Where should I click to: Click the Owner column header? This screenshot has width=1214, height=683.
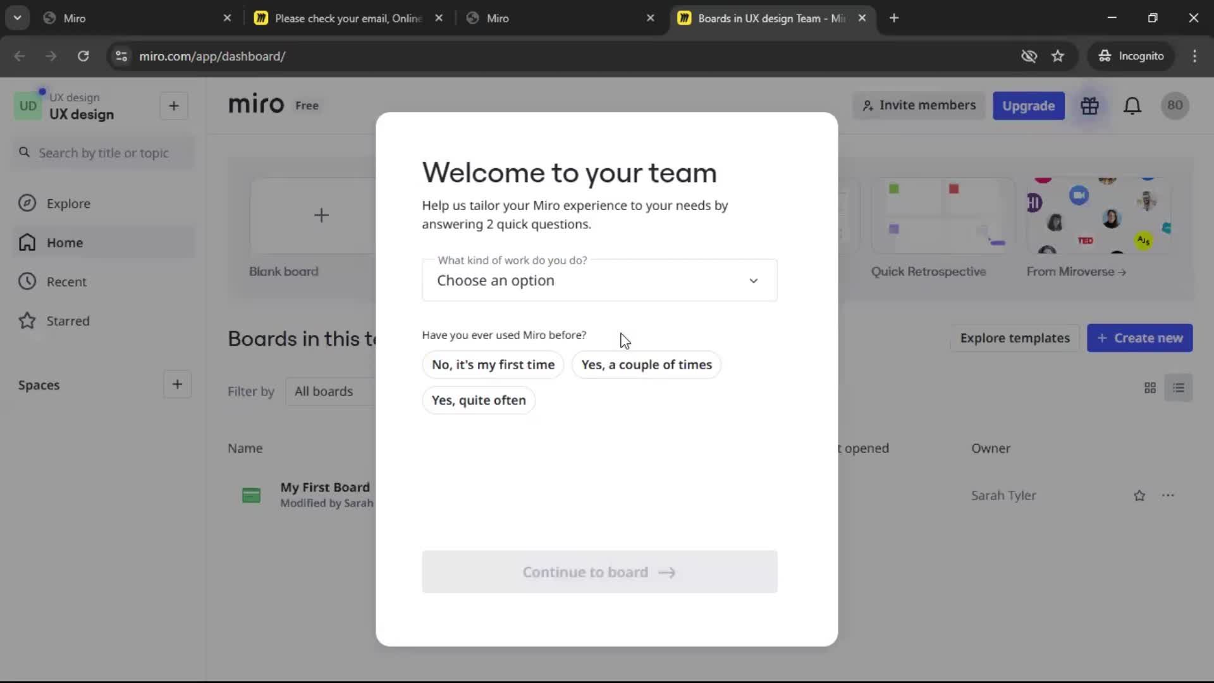coord(990,448)
